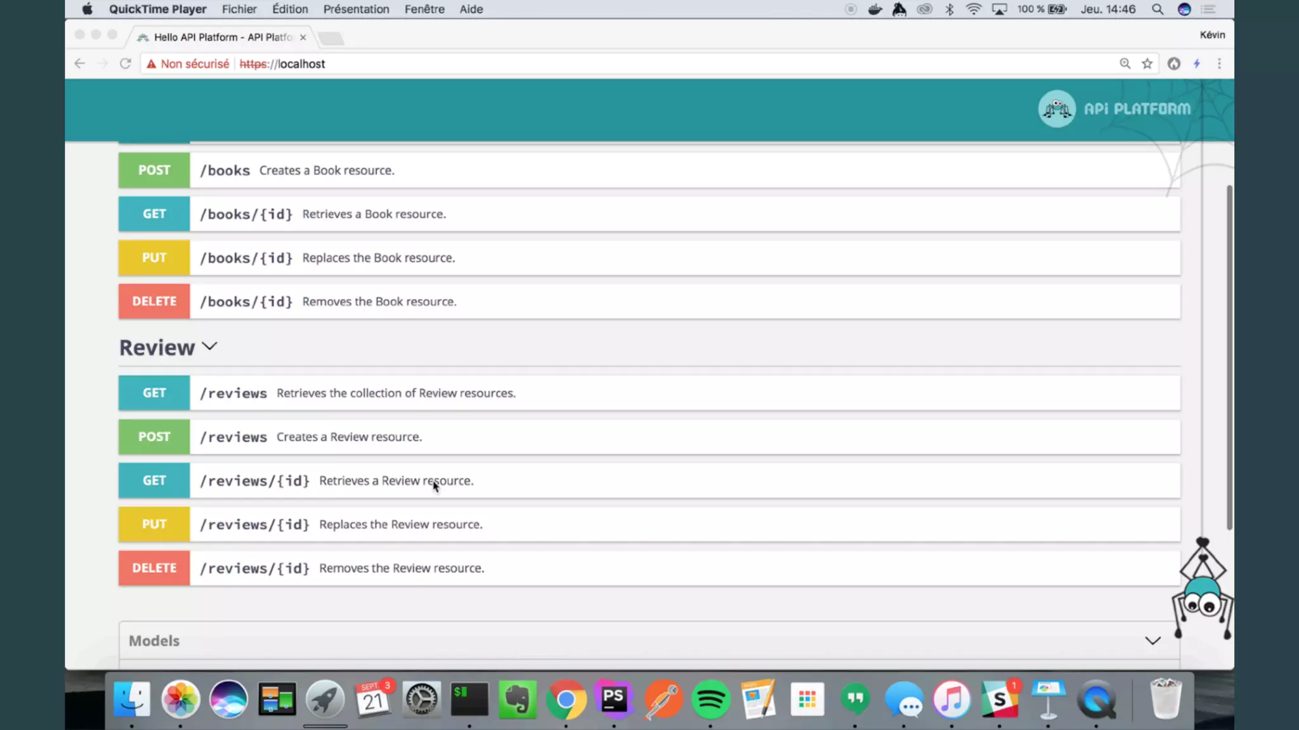This screenshot has height=730, width=1299.
Task: Open PhpStorm from the dock
Action: [613, 700]
